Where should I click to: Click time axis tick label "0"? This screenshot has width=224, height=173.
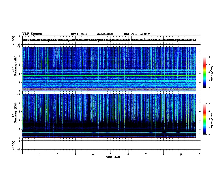point(22,154)
